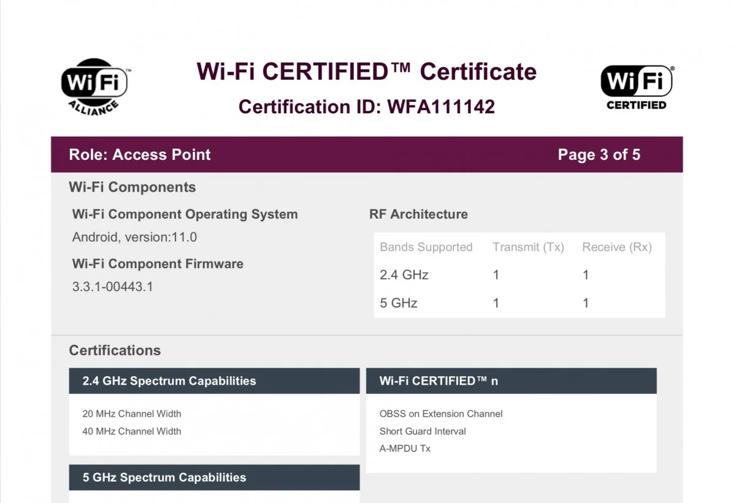The width and height of the screenshot is (736, 503).
Task: Select firmware value 3.3.1-00443.1
Action: coord(112,286)
